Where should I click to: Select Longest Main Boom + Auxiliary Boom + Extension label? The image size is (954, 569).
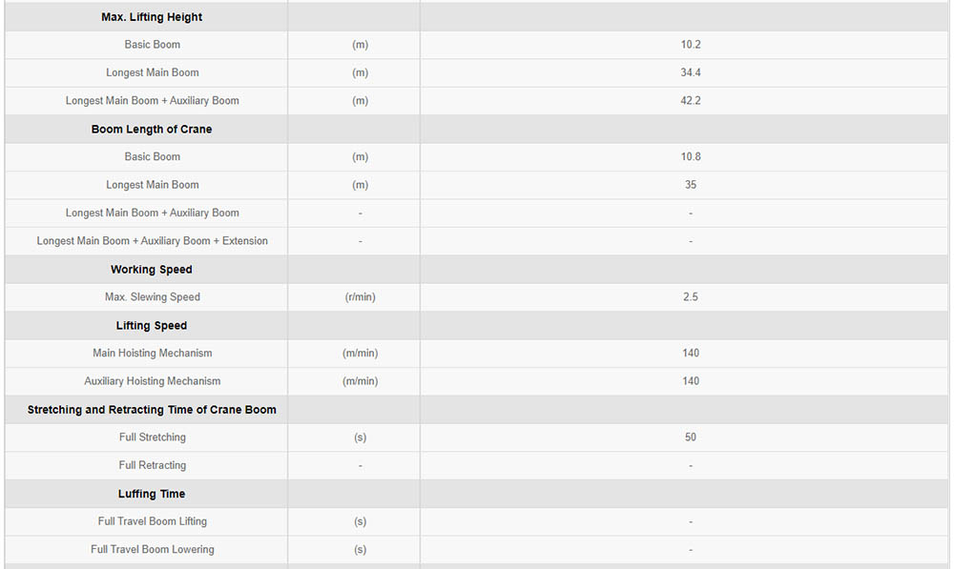(152, 241)
